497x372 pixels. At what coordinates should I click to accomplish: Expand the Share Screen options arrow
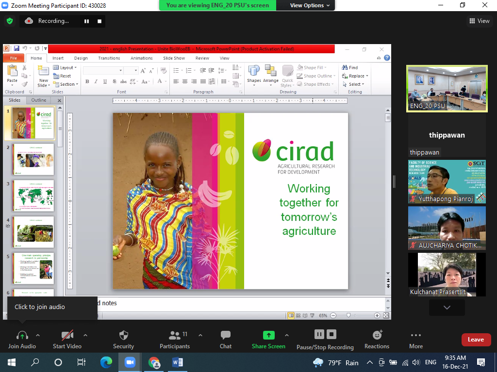click(x=286, y=335)
